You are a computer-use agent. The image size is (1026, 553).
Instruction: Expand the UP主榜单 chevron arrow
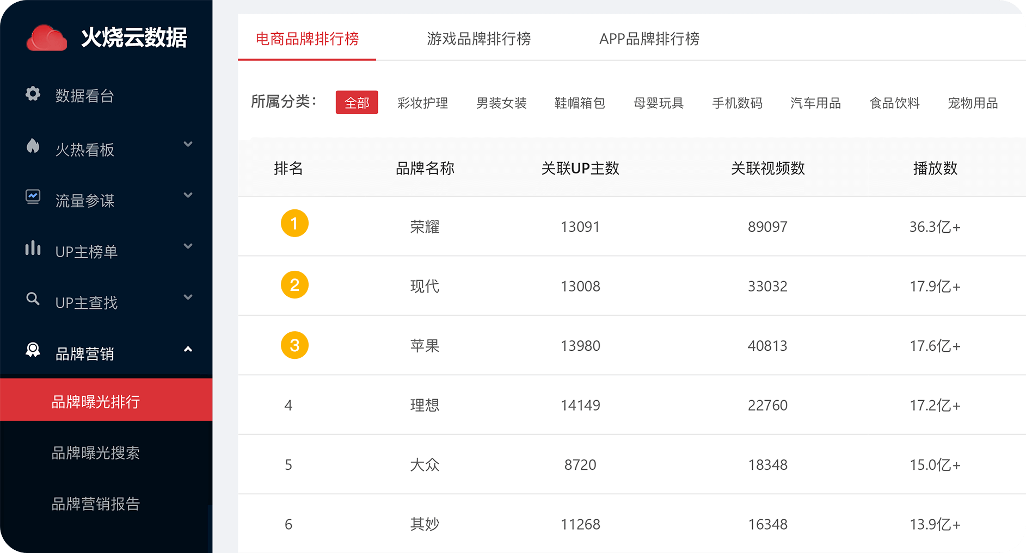[x=188, y=247]
